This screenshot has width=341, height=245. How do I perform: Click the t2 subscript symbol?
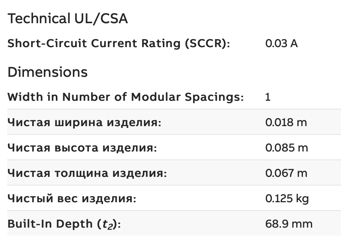pos(108,225)
